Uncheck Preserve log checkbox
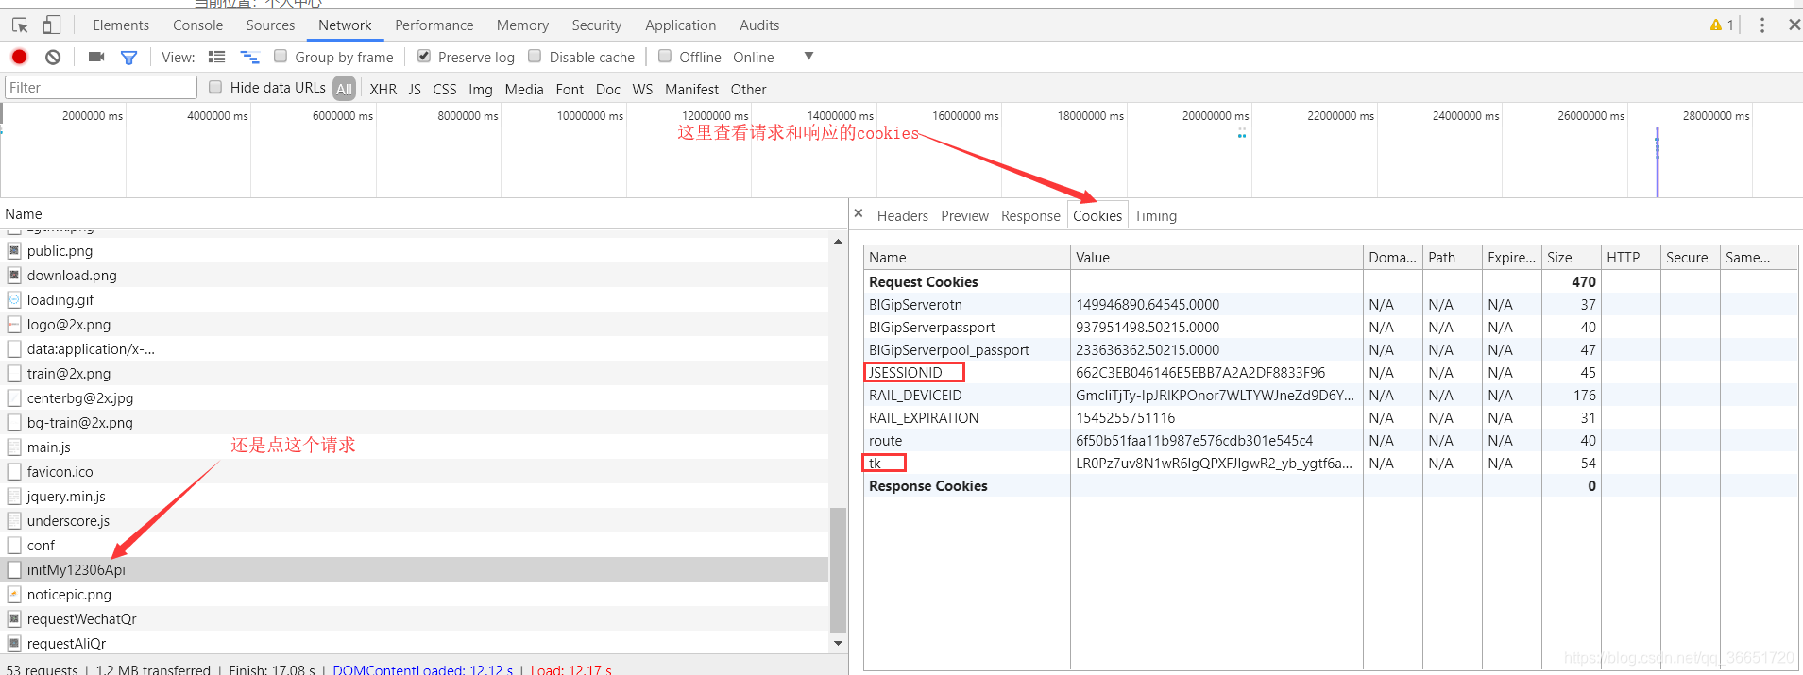The height and width of the screenshot is (675, 1803). point(424,56)
